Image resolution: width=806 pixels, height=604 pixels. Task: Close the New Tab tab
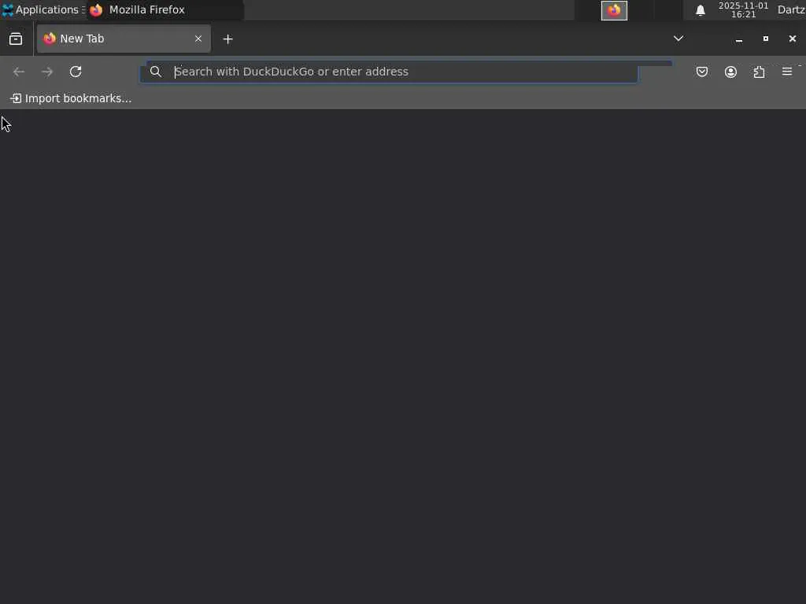[x=198, y=39]
